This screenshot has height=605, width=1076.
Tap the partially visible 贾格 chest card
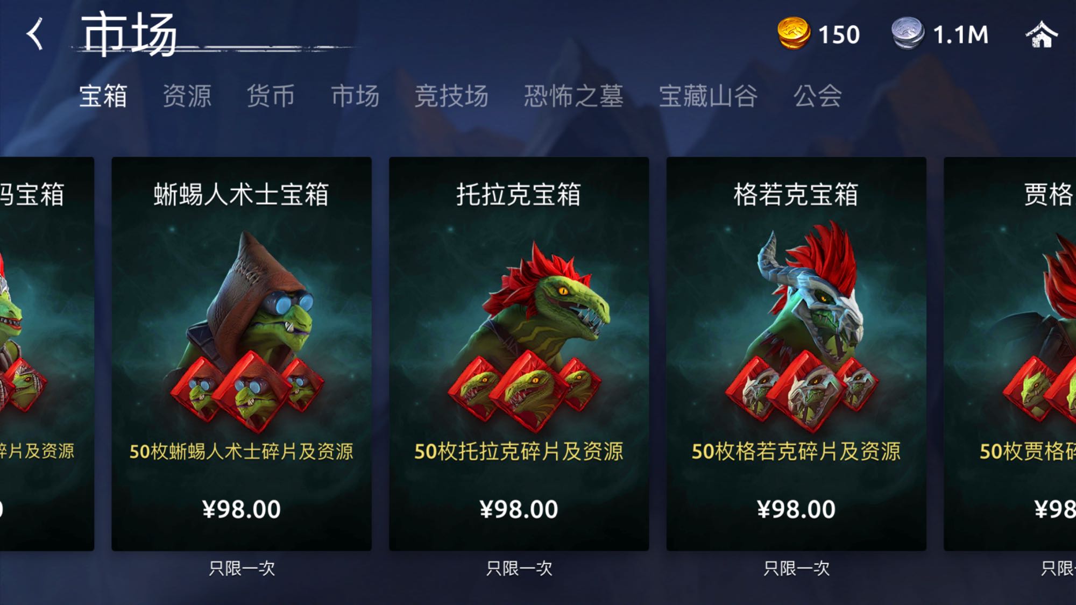(1010, 353)
